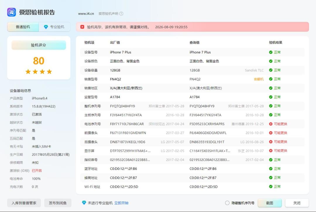316x212 pixels.
Task: Click the green check icon in 设备型号 row
Action: click(271, 52)
